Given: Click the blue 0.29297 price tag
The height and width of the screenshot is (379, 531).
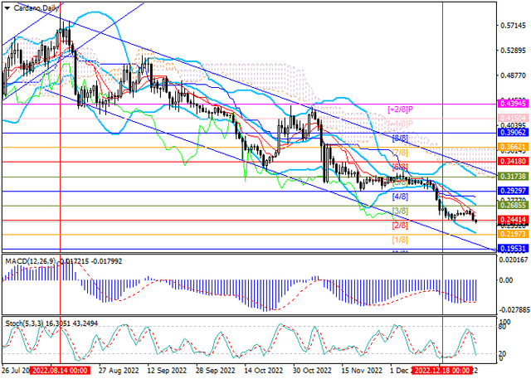Looking at the screenshot, I should coord(513,191).
